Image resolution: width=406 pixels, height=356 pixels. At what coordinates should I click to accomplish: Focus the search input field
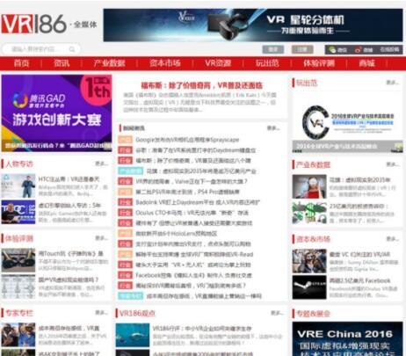point(37,49)
